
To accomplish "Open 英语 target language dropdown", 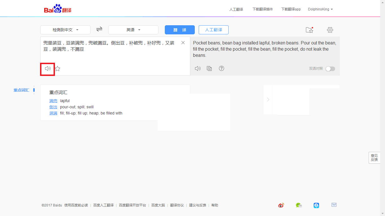I will [133, 30].
